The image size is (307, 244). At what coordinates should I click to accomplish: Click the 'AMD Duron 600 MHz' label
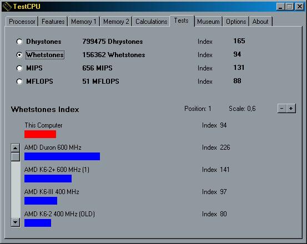pos(53,147)
